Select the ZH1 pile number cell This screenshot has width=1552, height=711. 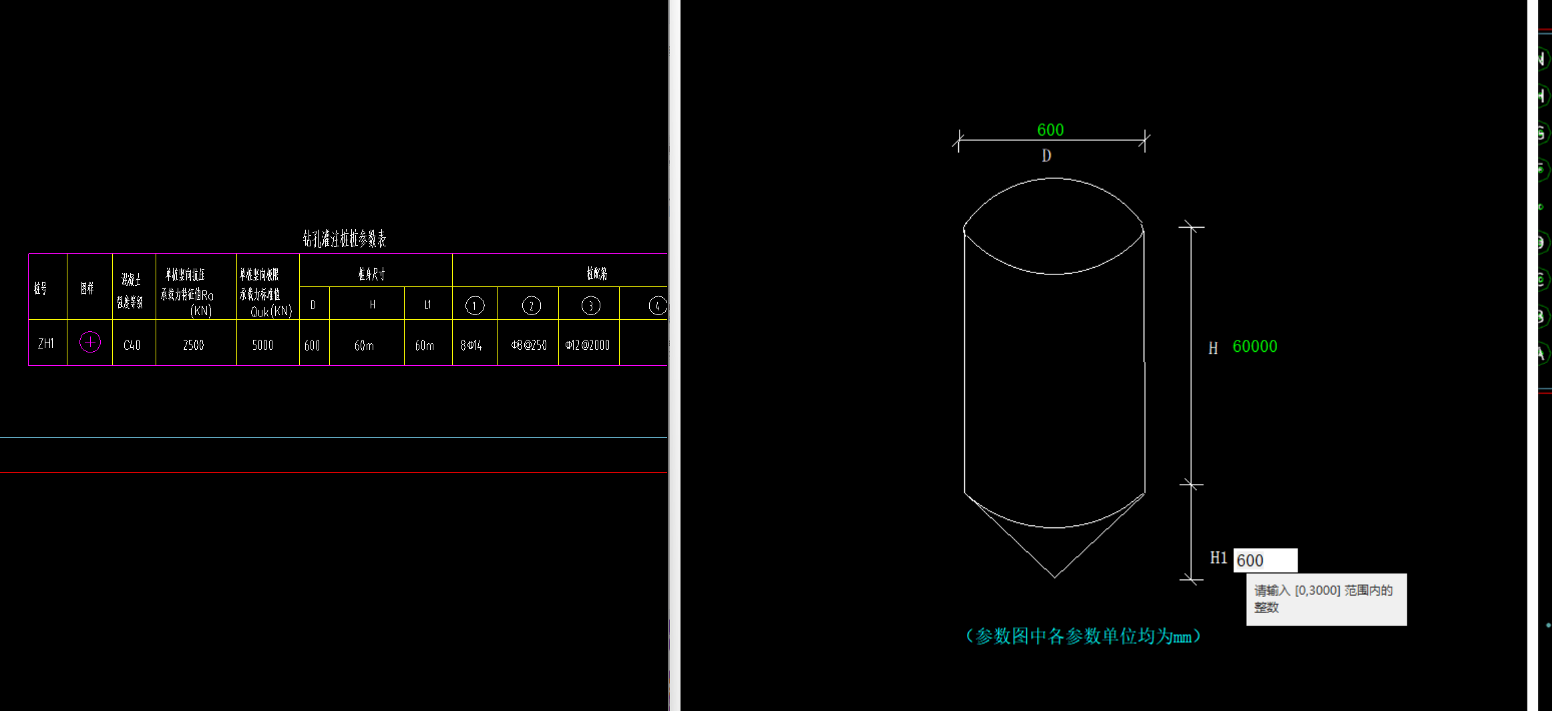(x=46, y=343)
